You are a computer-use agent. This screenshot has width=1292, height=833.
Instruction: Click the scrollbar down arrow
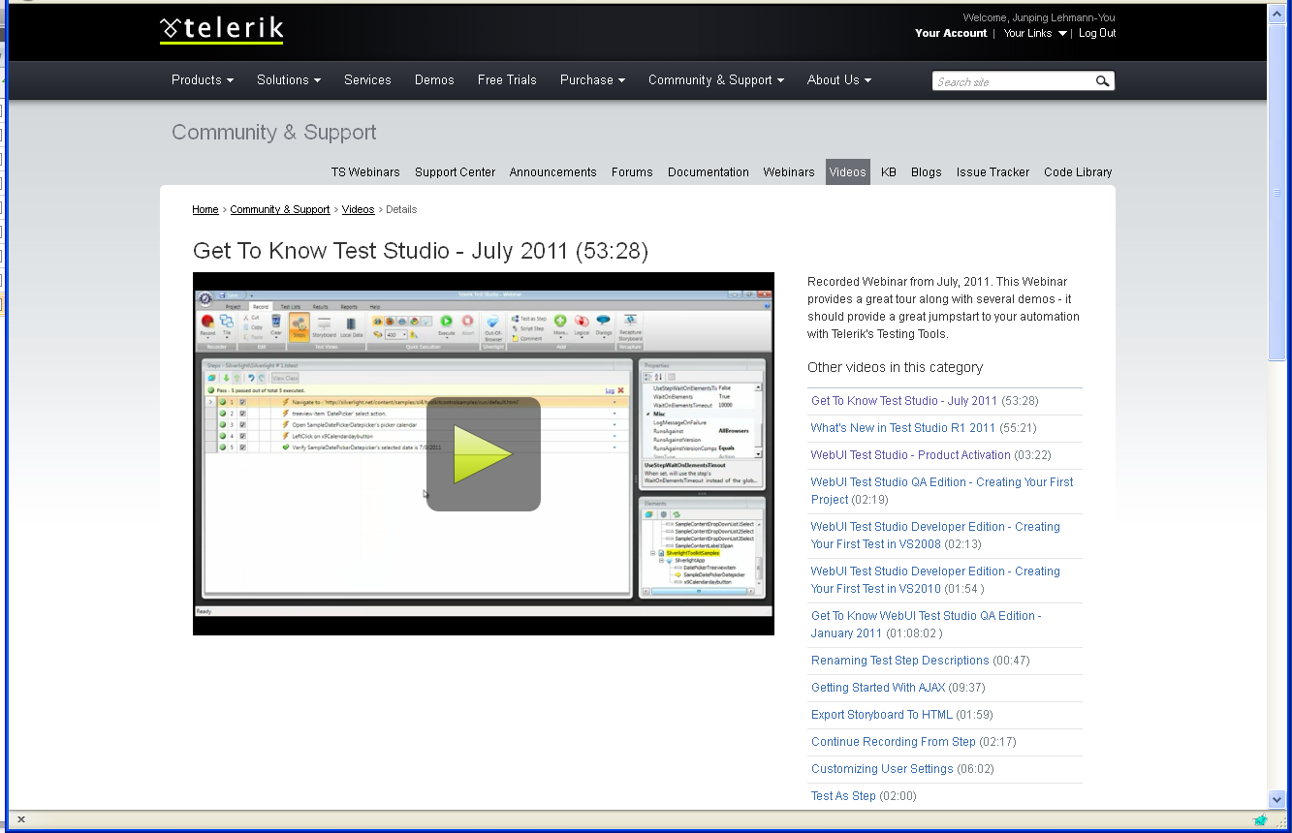tap(1277, 799)
